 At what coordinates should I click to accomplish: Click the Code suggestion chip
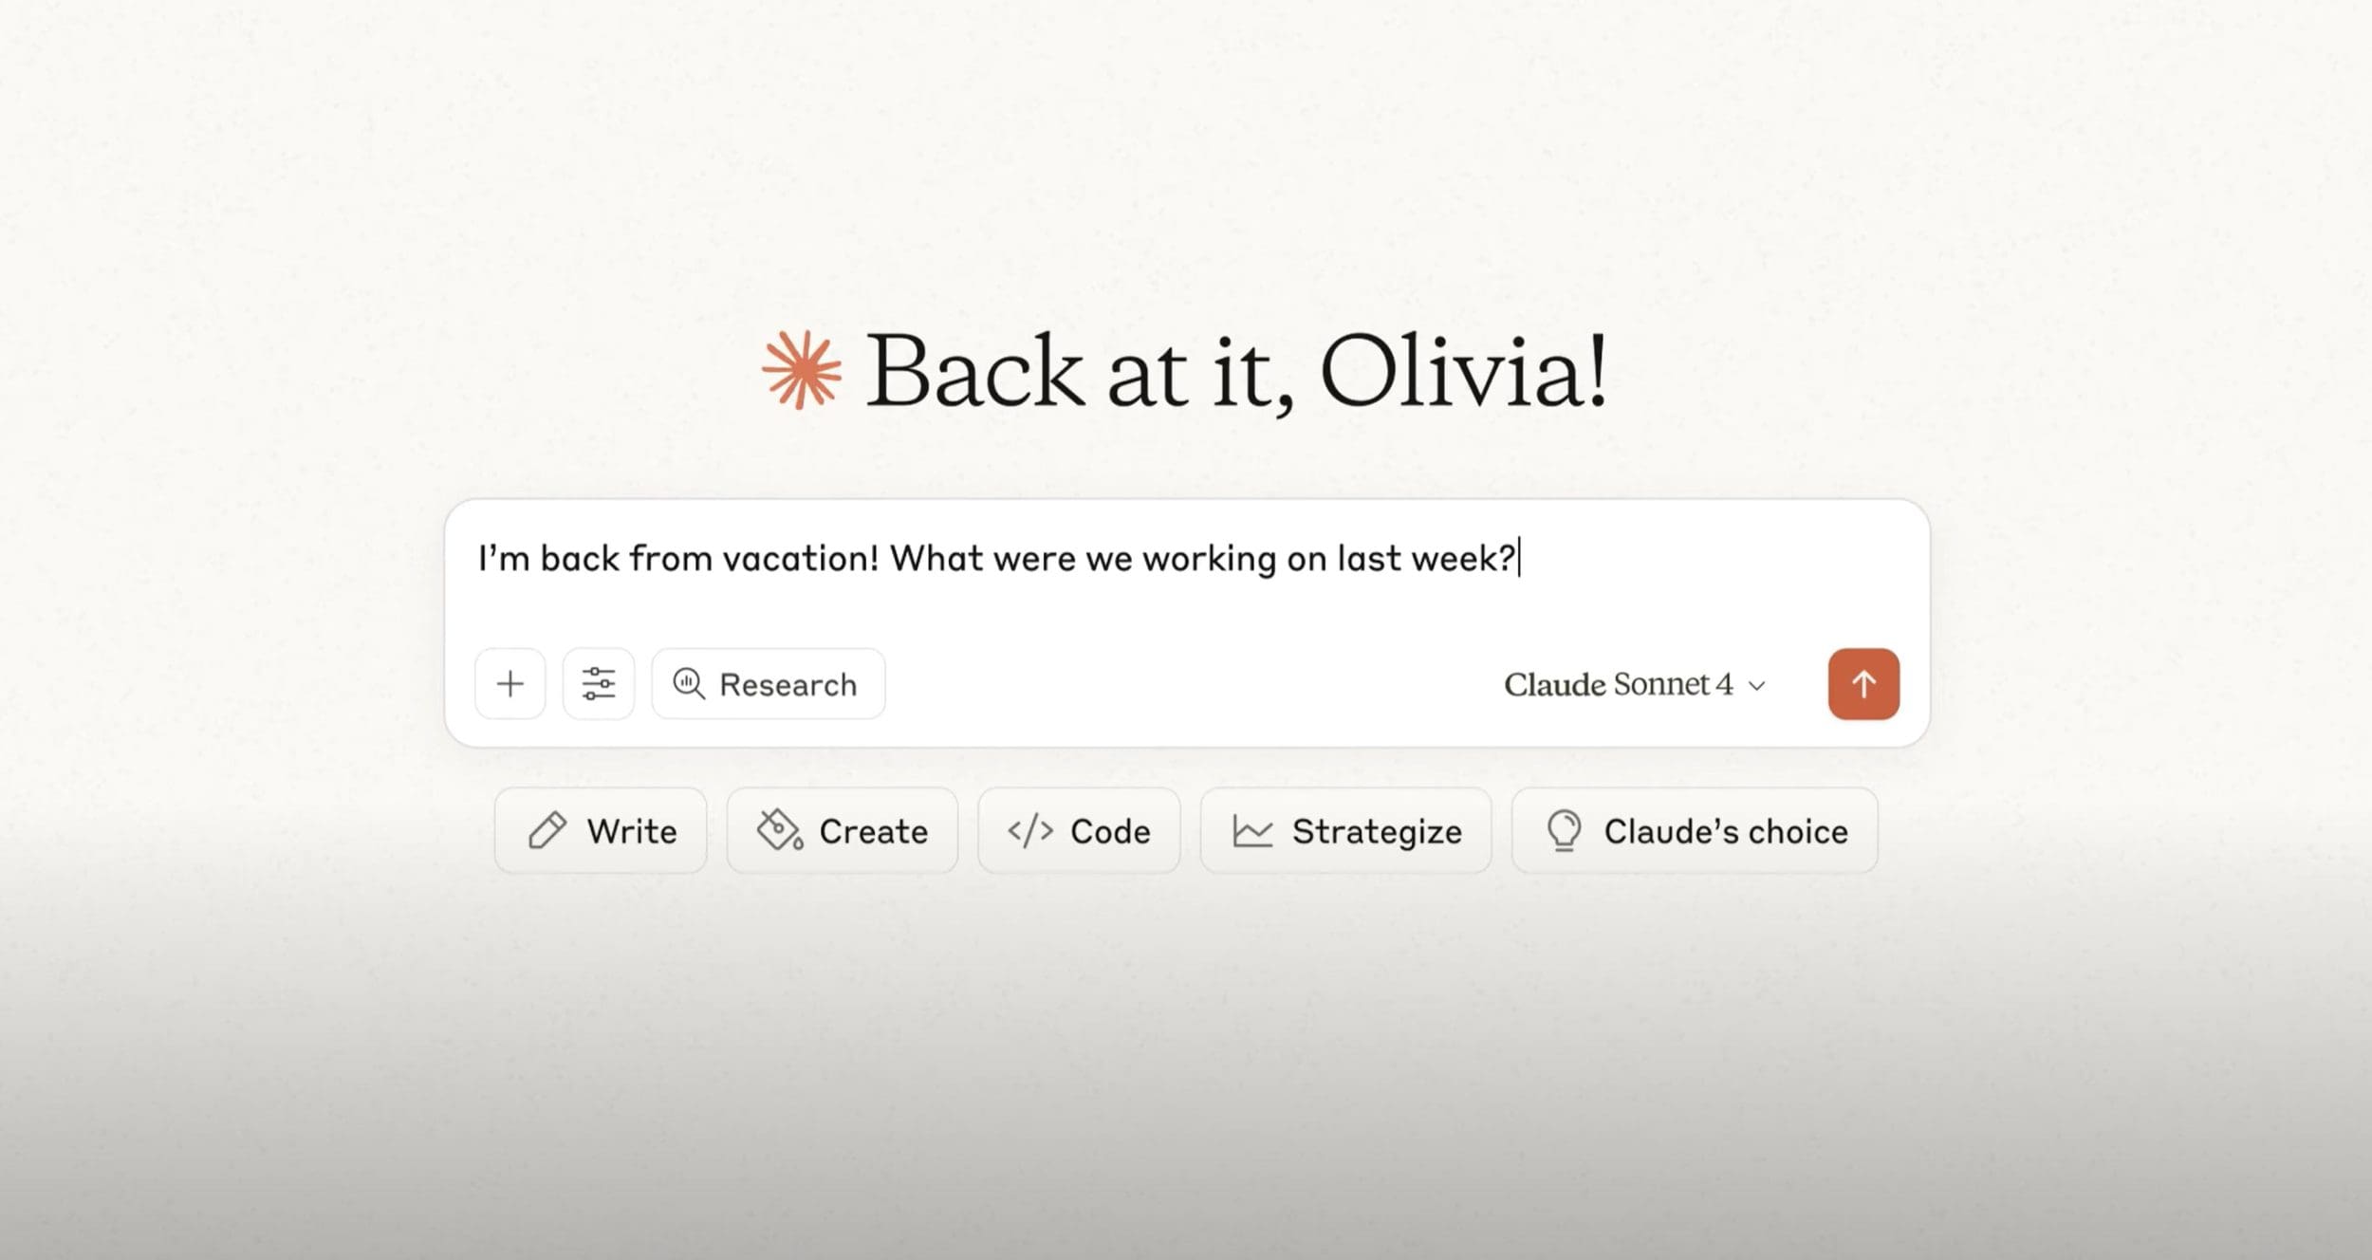[1078, 830]
